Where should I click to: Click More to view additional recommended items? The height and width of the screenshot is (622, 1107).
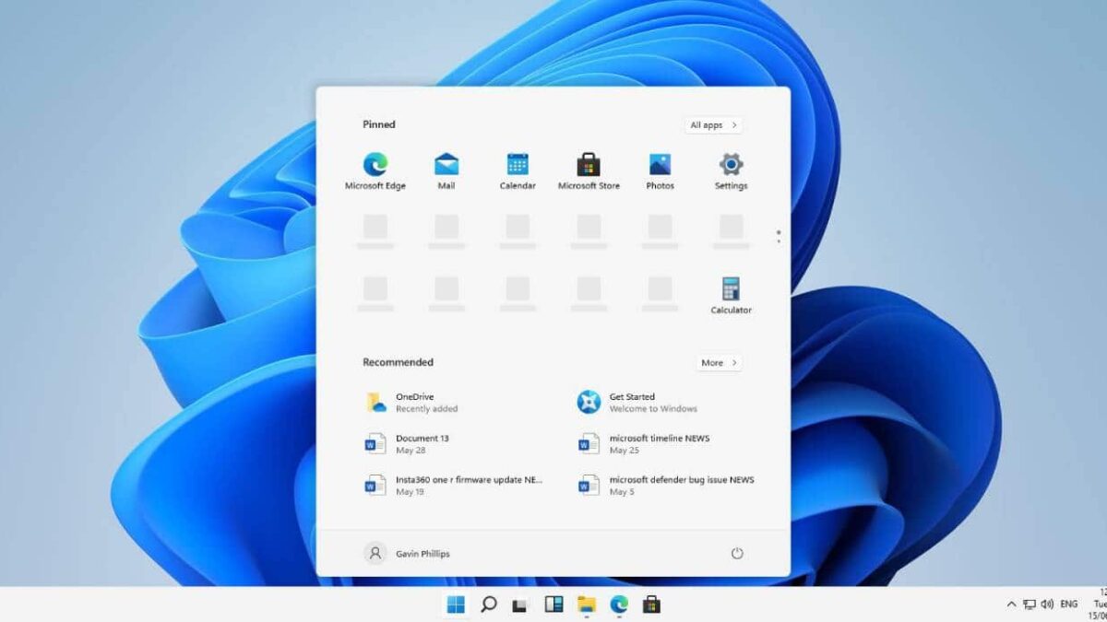pyautogui.click(x=718, y=362)
